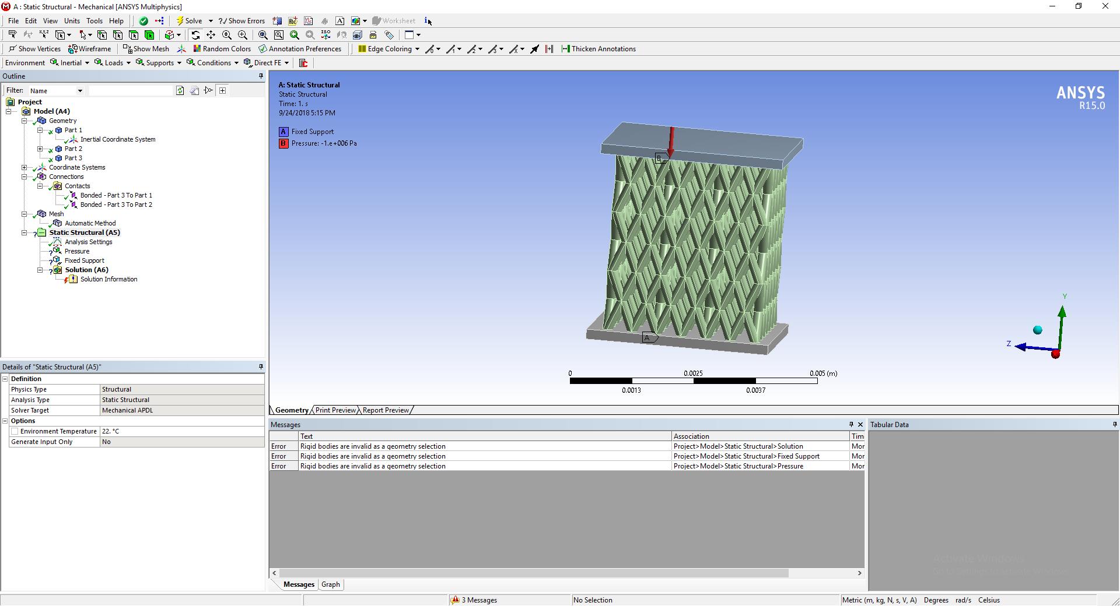Click the Tags icon in toolbar
Viewport: 1120px width, 606px height.
pos(389,35)
